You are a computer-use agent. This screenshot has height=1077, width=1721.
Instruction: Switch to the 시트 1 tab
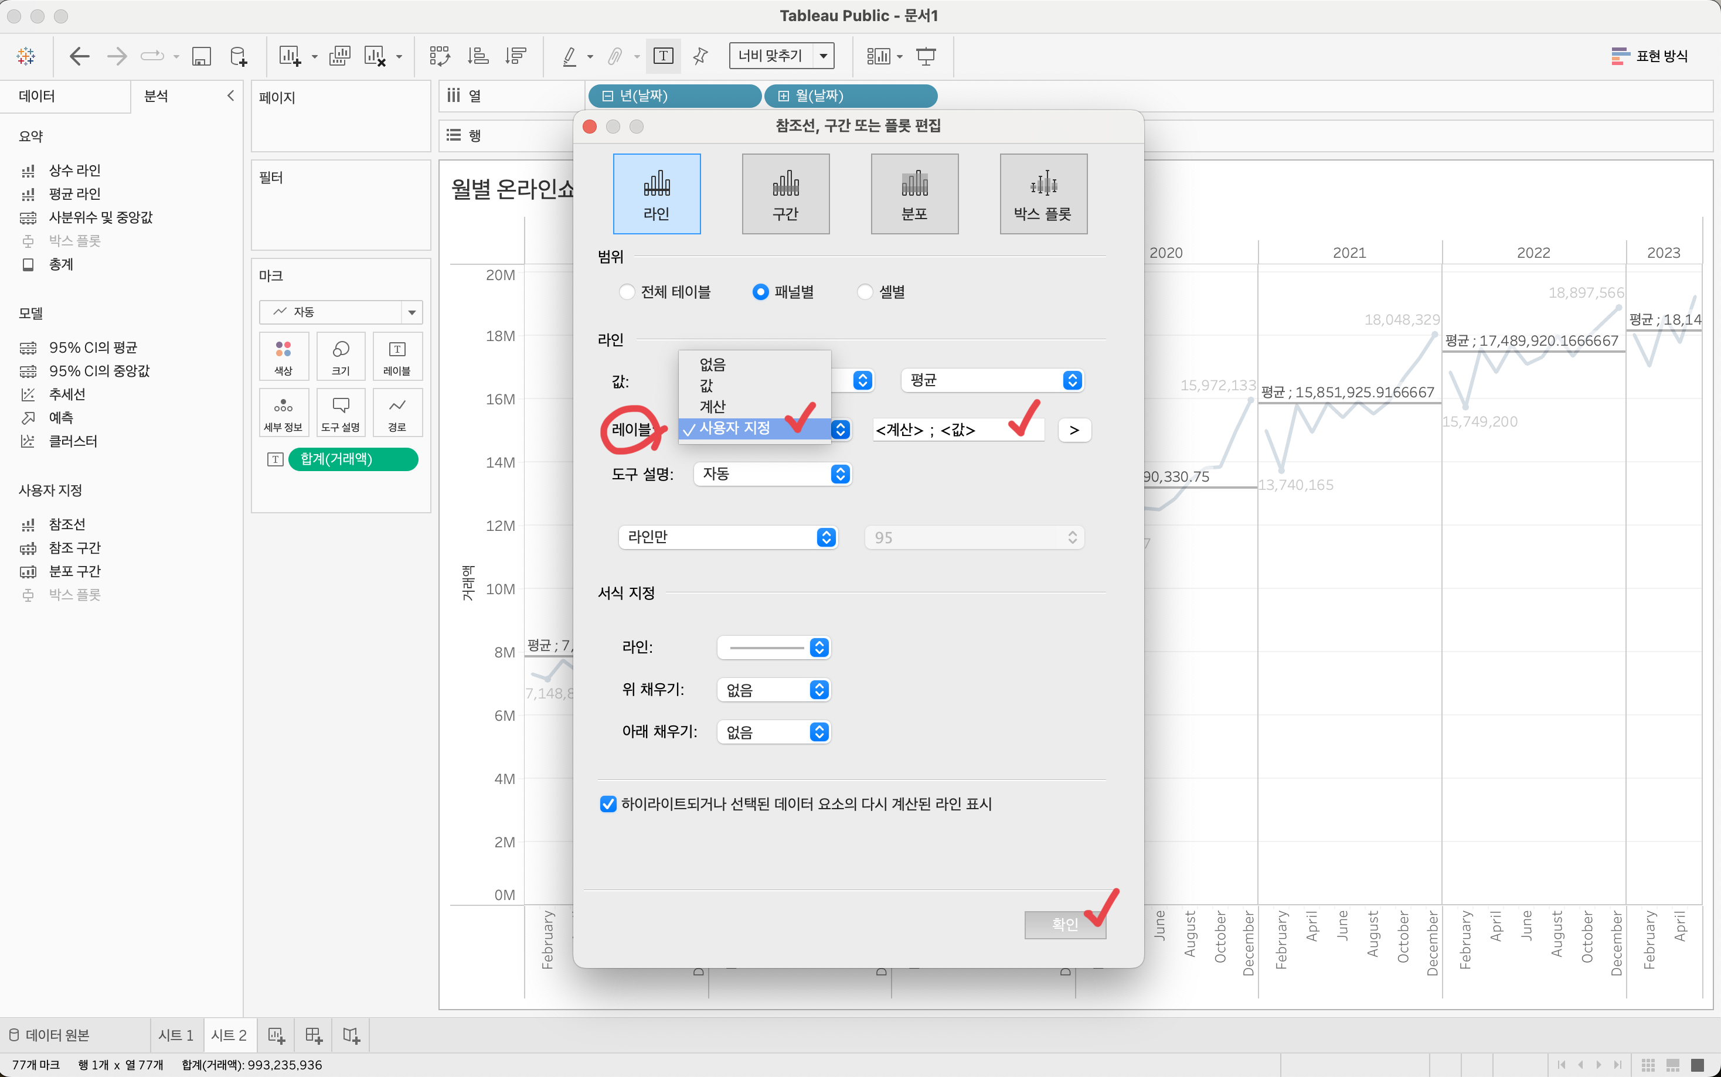click(175, 1035)
